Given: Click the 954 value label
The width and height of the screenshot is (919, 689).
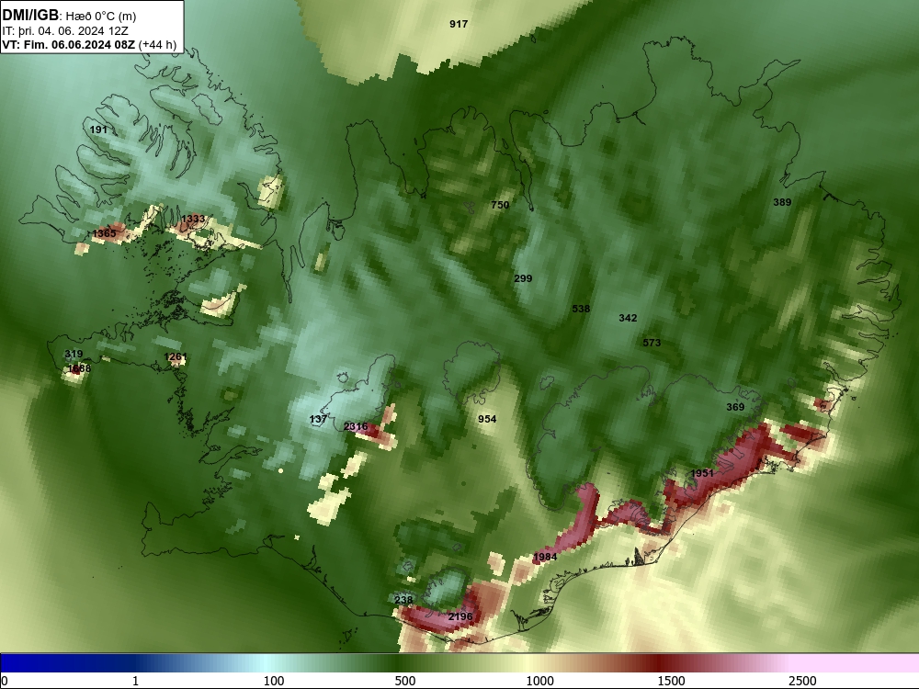Looking at the screenshot, I should click(487, 419).
